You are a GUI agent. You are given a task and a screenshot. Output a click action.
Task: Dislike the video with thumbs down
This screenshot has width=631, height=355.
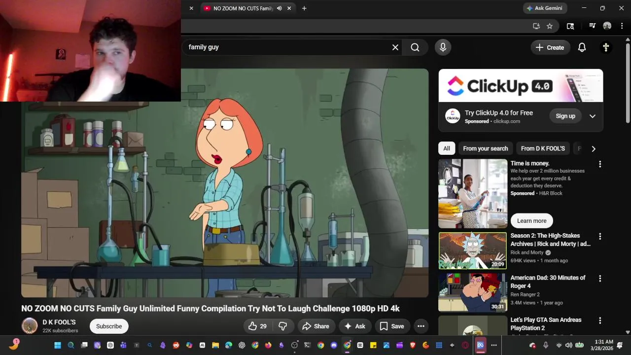coord(283,326)
